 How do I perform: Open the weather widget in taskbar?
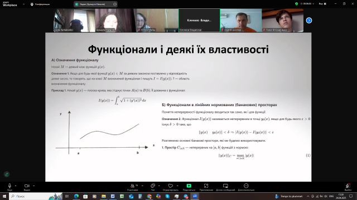pyautogui.click(x=289, y=196)
